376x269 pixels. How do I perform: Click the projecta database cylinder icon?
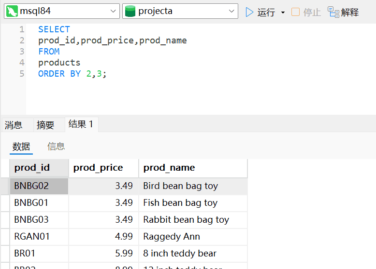coord(130,11)
